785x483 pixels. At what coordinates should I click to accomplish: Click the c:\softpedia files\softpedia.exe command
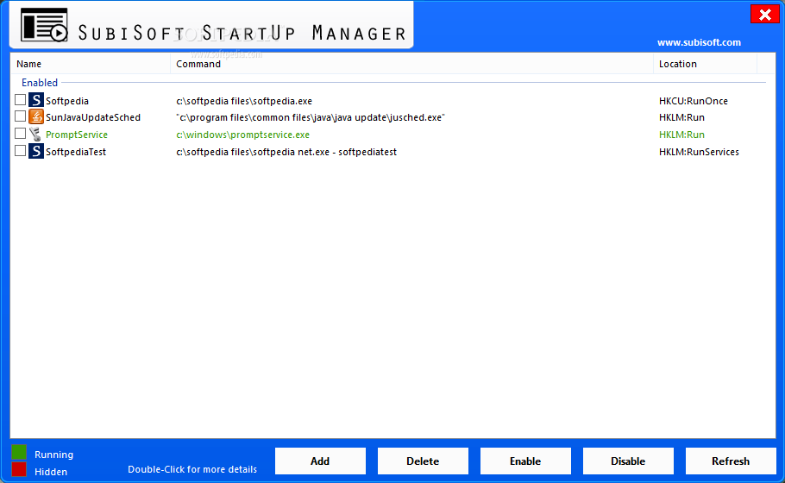[x=244, y=101]
